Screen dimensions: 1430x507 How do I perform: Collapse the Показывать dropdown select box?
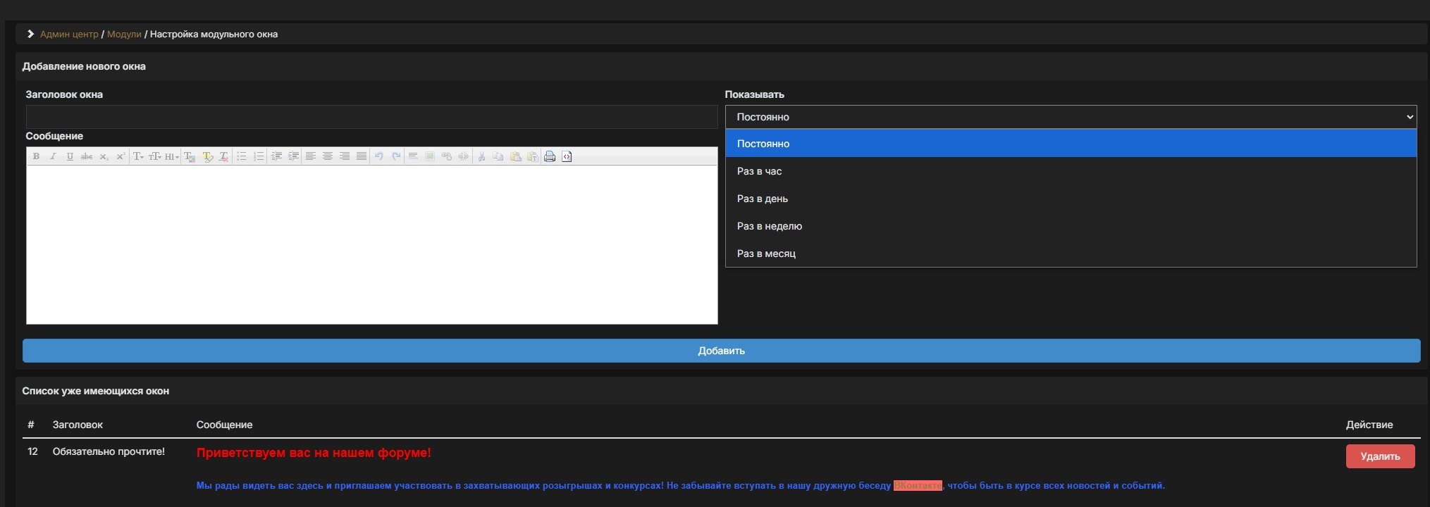[x=1070, y=117]
